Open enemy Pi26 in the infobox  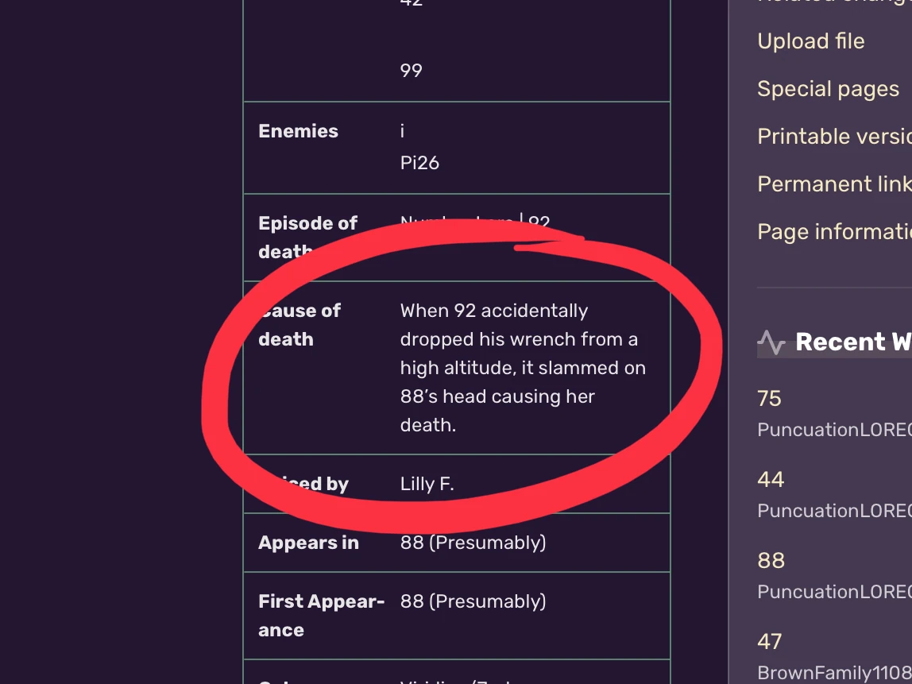click(x=419, y=163)
